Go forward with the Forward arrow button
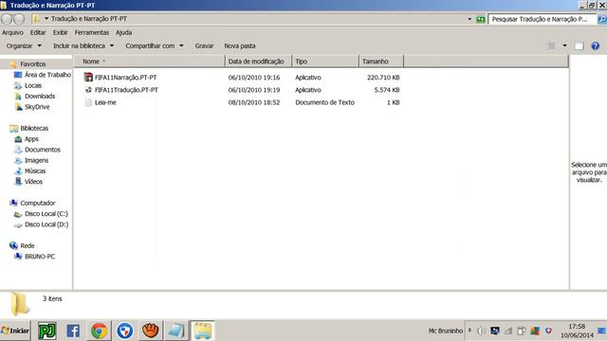Viewport: 607px width, 341px height. click(x=19, y=19)
